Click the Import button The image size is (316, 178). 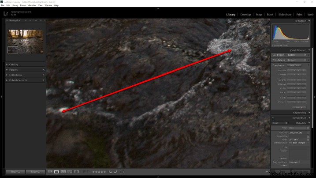click(x=15, y=172)
